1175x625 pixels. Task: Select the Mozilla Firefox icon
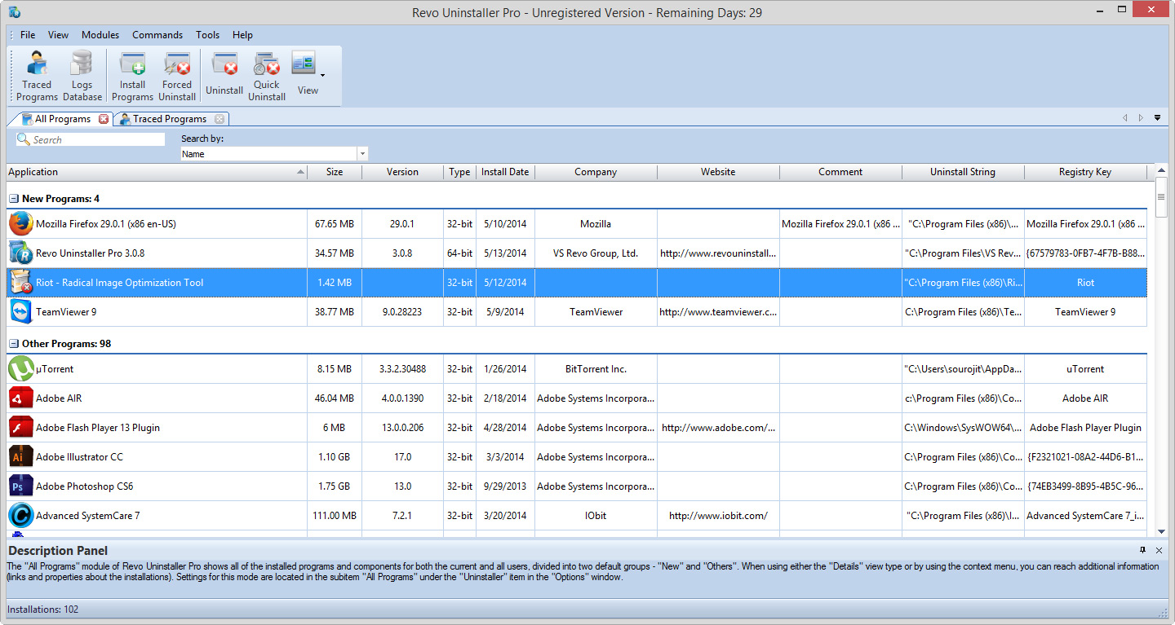click(21, 223)
